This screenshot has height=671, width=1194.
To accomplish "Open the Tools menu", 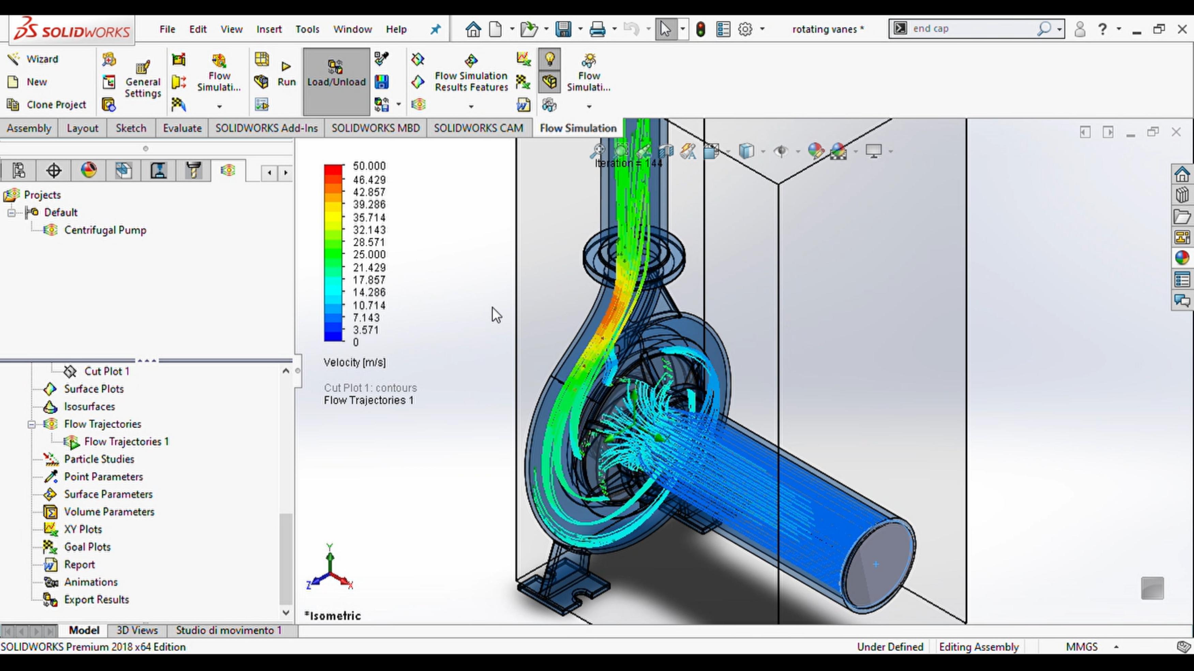I will [307, 29].
